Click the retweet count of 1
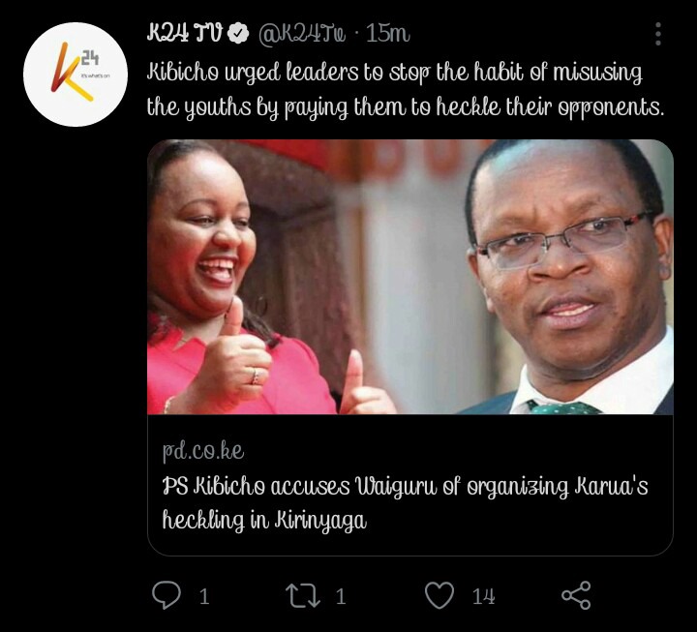Screen dimensions: 697x632 point(341,596)
